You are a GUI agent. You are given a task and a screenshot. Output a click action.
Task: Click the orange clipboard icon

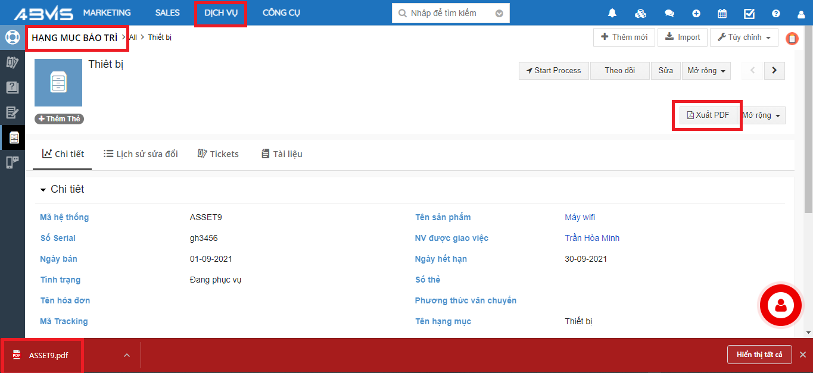[792, 39]
